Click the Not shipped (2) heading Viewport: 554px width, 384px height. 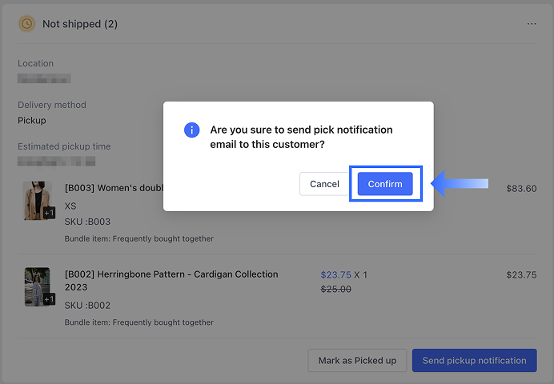(x=80, y=24)
